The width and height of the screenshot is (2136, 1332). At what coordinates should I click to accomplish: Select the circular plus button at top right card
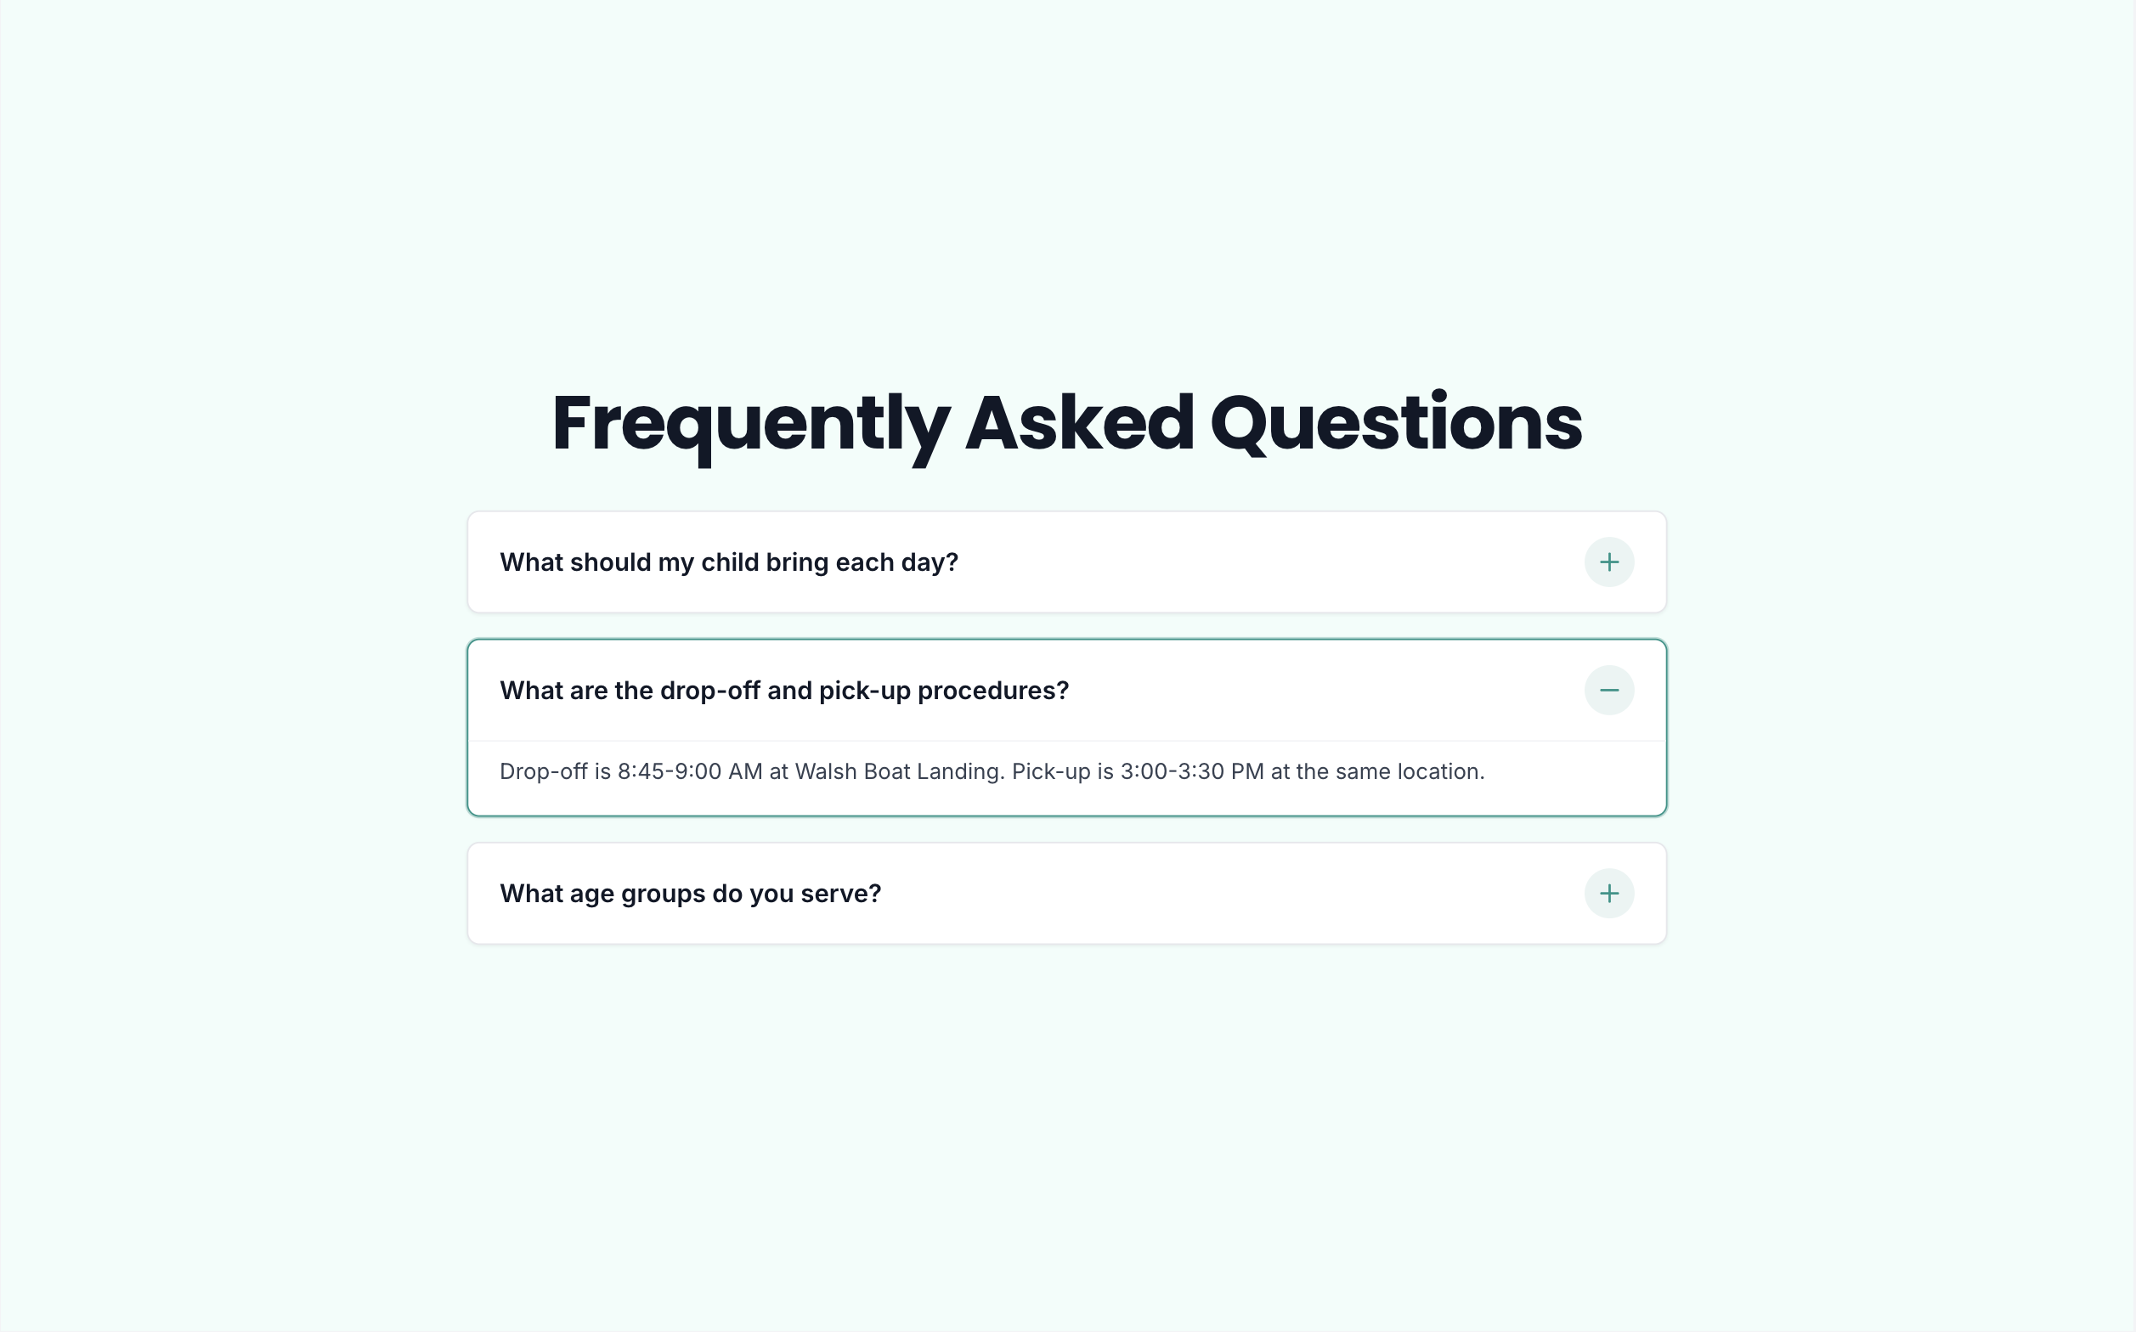pos(1608,562)
